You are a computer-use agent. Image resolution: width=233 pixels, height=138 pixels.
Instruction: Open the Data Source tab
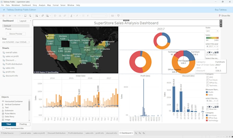[7, 133]
